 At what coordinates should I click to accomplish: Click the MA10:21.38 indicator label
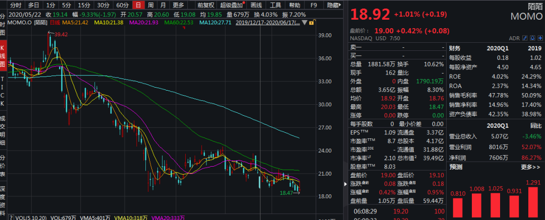[108, 23]
